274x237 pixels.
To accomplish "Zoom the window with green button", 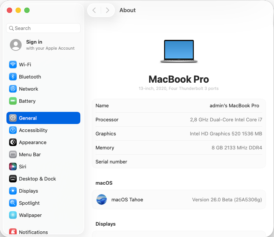I will (x=27, y=10).
